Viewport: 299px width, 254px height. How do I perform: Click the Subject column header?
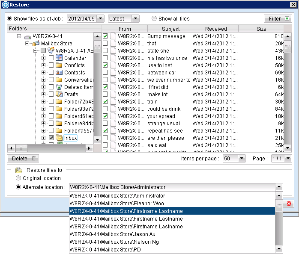170,29
